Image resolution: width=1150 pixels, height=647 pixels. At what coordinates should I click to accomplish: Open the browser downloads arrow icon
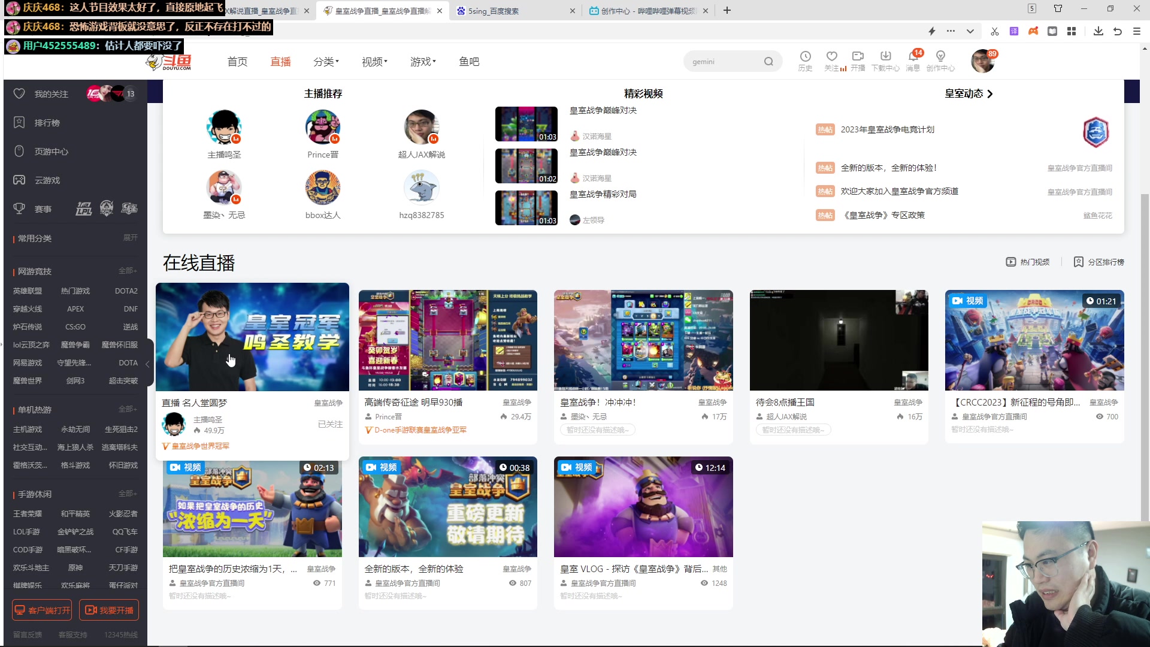(1098, 31)
